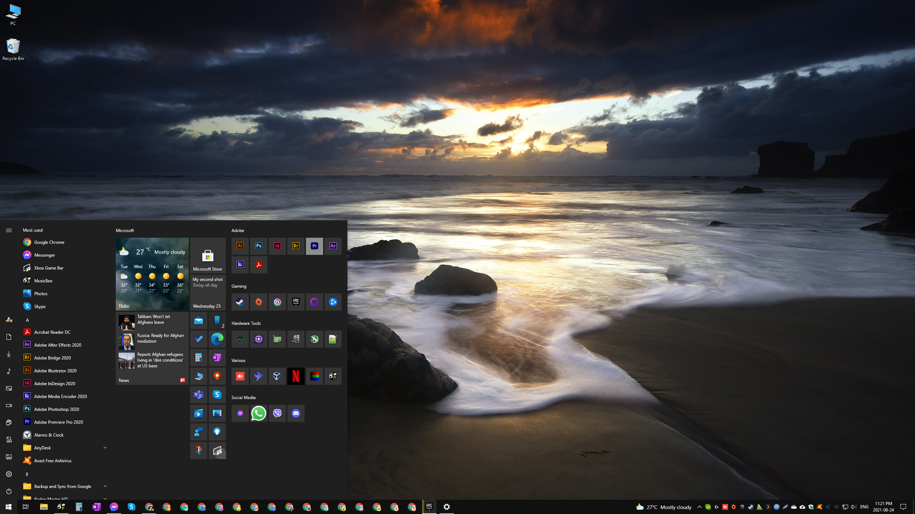The image size is (915, 514).
Task: Open the Tips lightbulb tile
Action: click(217, 432)
